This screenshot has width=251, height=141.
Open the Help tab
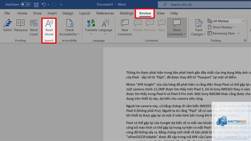coord(174,13)
